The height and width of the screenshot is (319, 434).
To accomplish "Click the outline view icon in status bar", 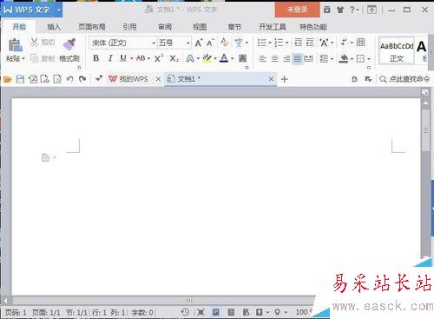I will coord(231,312).
